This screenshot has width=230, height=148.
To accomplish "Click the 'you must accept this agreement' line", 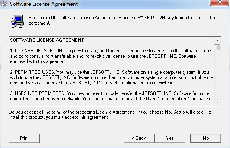I will pos(77,117).
